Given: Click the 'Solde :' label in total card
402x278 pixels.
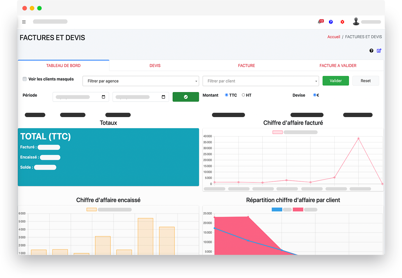Looking at the screenshot, I should (27, 167).
